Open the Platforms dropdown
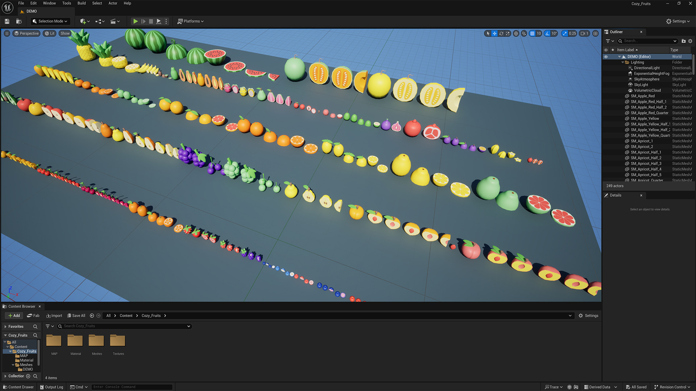The image size is (696, 391). coord(191,21)
